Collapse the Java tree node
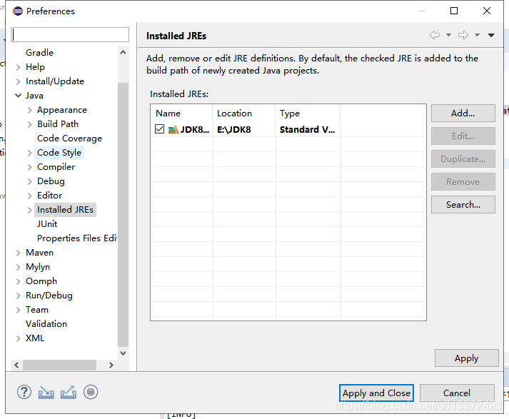This screenshot has width=509, height=419. click(x=18, y=96)
